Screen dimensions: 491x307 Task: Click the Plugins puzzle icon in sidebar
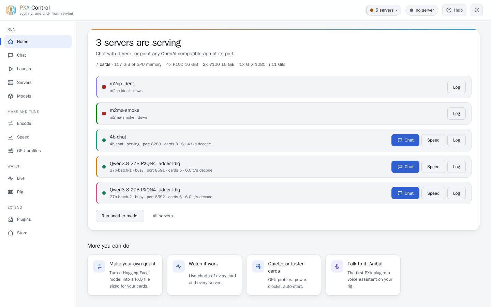[11, 219]
